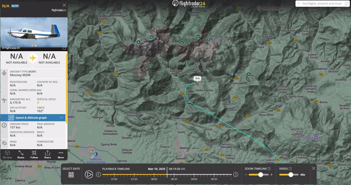The image size is (351, 185).
Task: Click the Flightradar24 logo at top
Action: click(188, 4)
